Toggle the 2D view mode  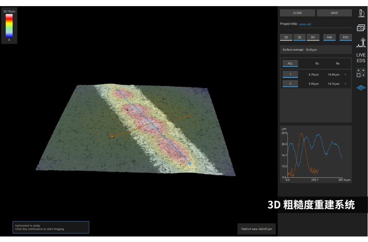tap(286, 37)
